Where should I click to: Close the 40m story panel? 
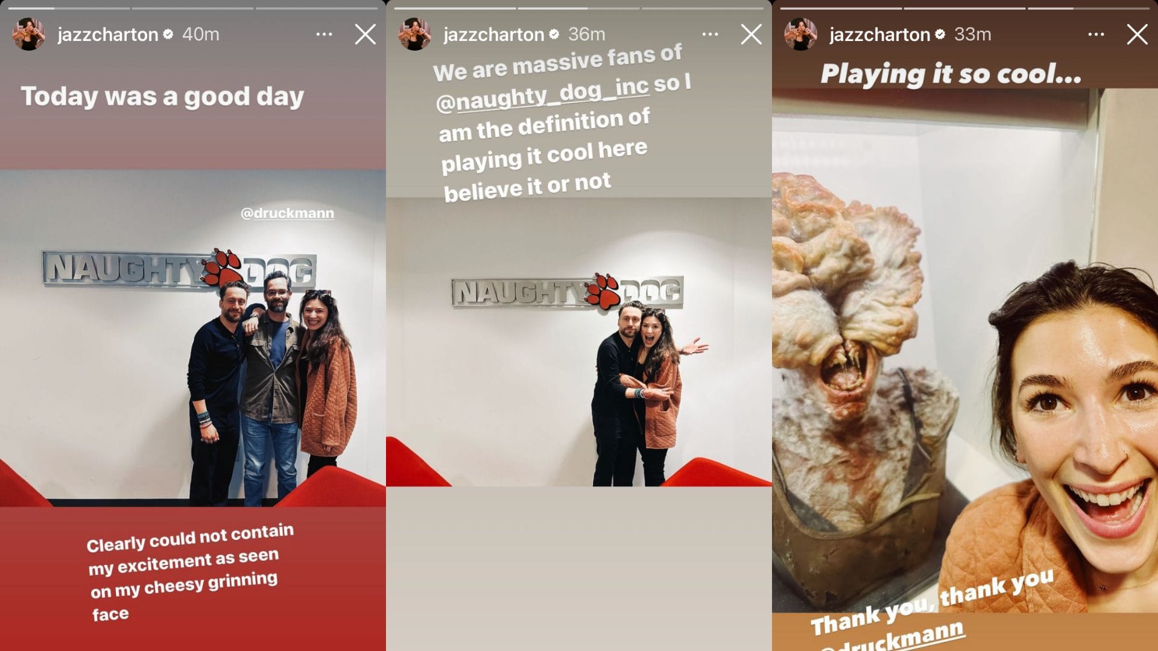(x=365, y=34)
